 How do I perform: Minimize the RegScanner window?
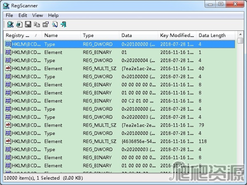(x=210, y=4)
